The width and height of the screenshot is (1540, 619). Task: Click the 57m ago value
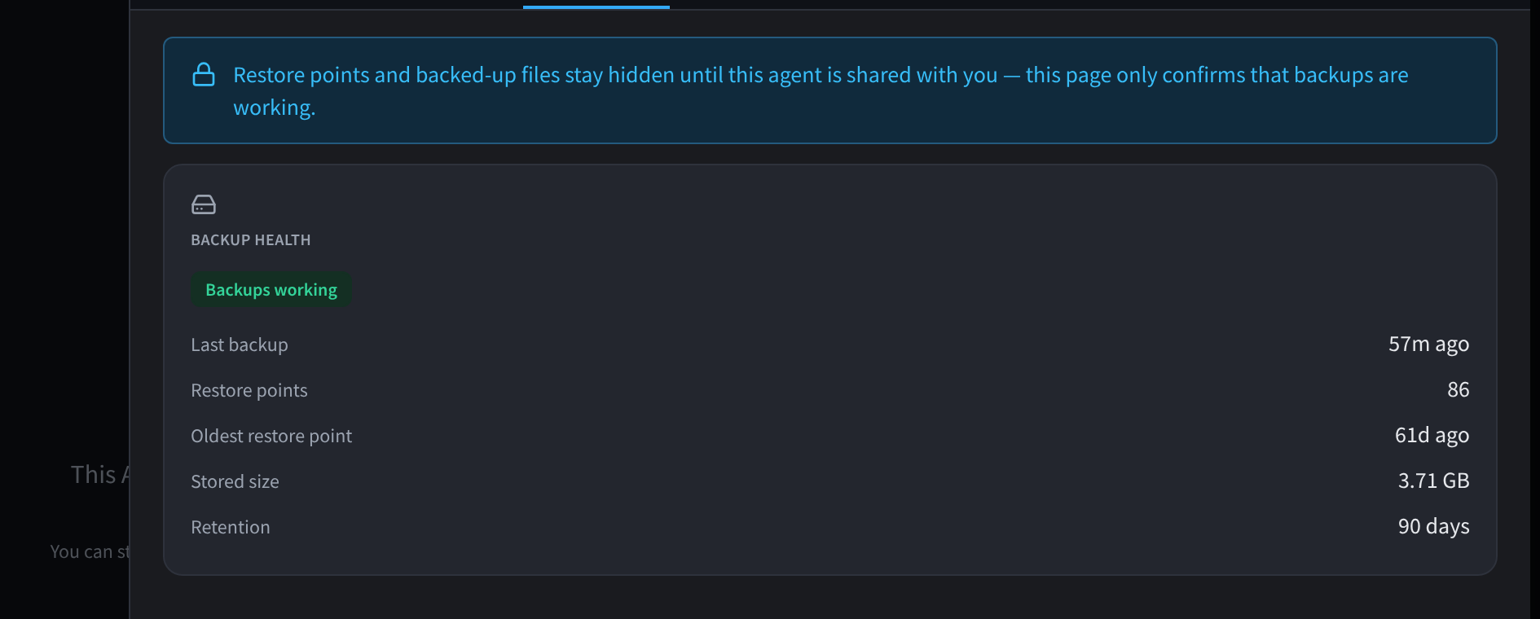tap(1429, 345)
